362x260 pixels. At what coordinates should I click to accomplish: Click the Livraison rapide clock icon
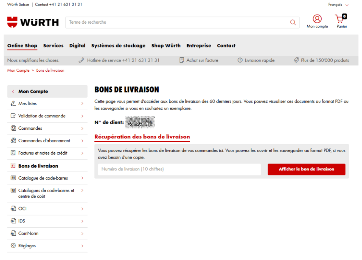coord(240,60)
